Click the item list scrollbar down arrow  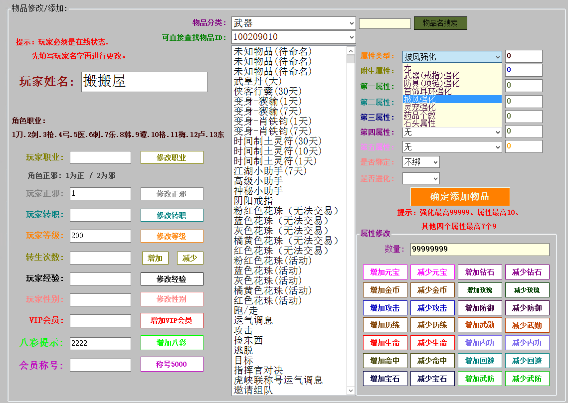351,391
